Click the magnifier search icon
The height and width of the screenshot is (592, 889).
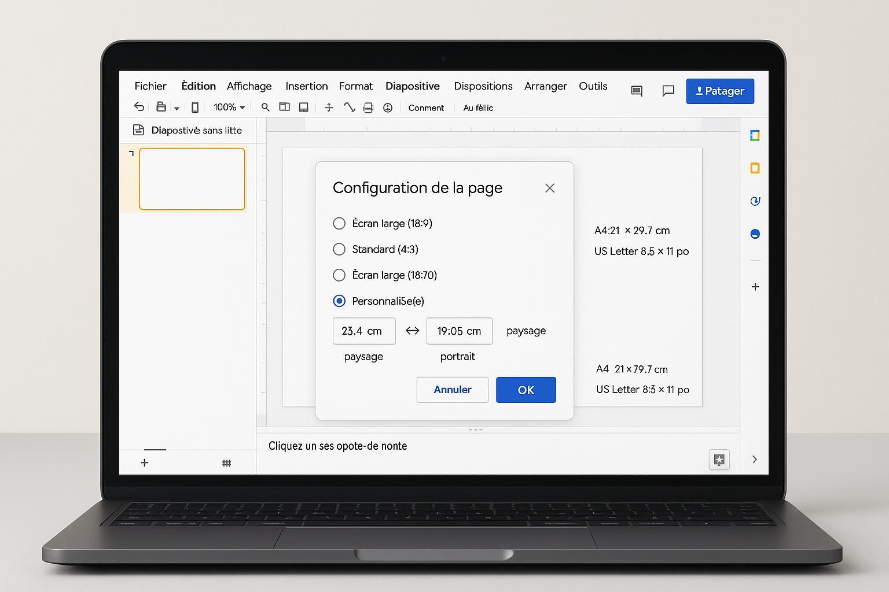(265, 107)
